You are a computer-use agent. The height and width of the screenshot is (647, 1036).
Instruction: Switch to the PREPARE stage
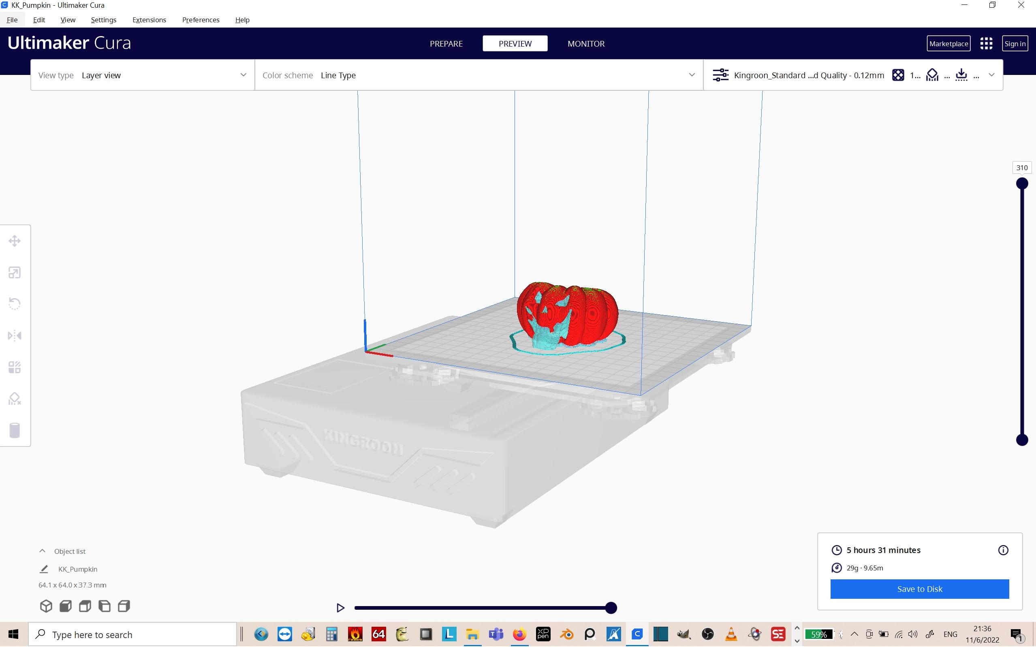[x=446, y=44]
